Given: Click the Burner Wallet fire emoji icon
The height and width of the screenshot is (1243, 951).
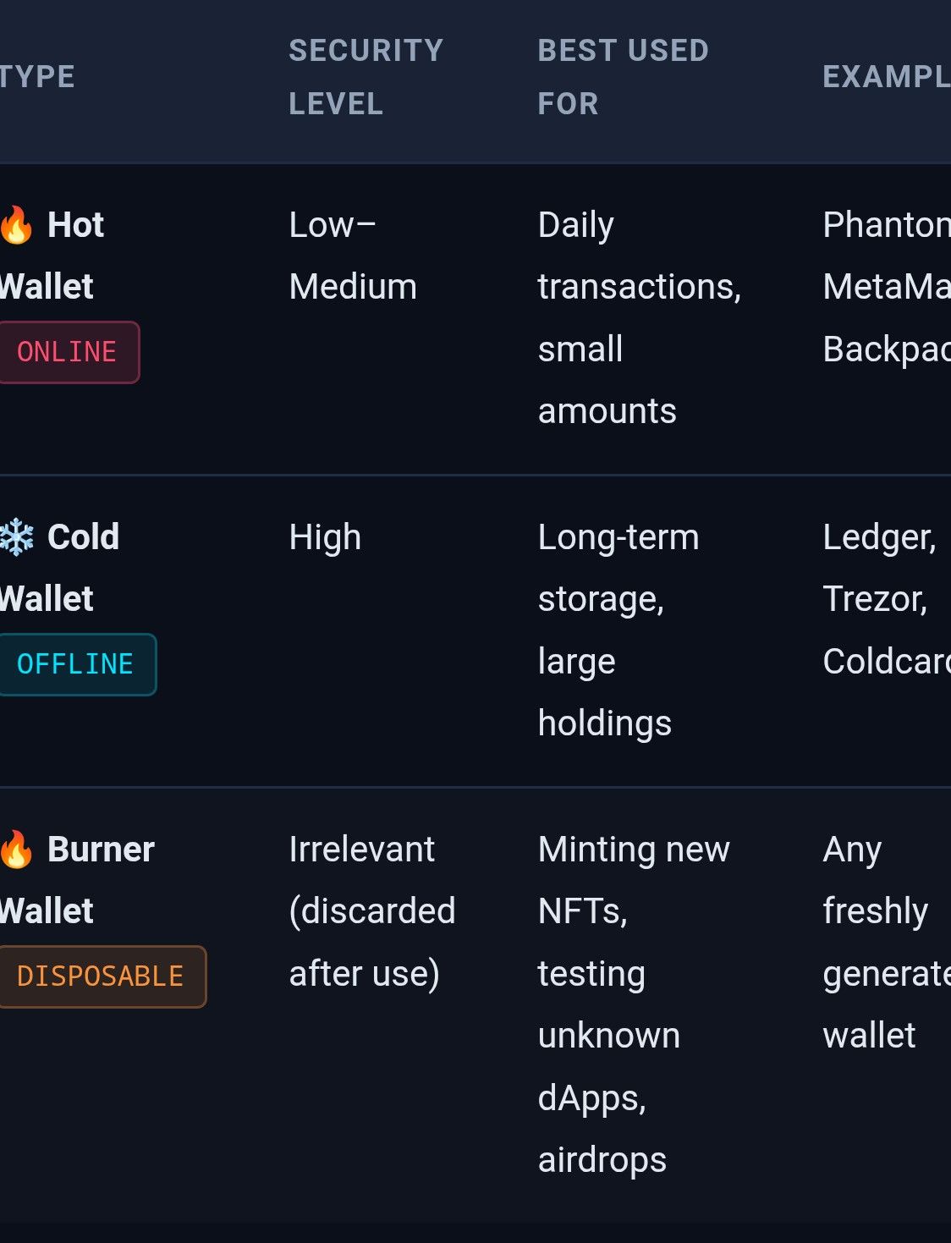Looking at the screenshot, I should pos(16,850).
